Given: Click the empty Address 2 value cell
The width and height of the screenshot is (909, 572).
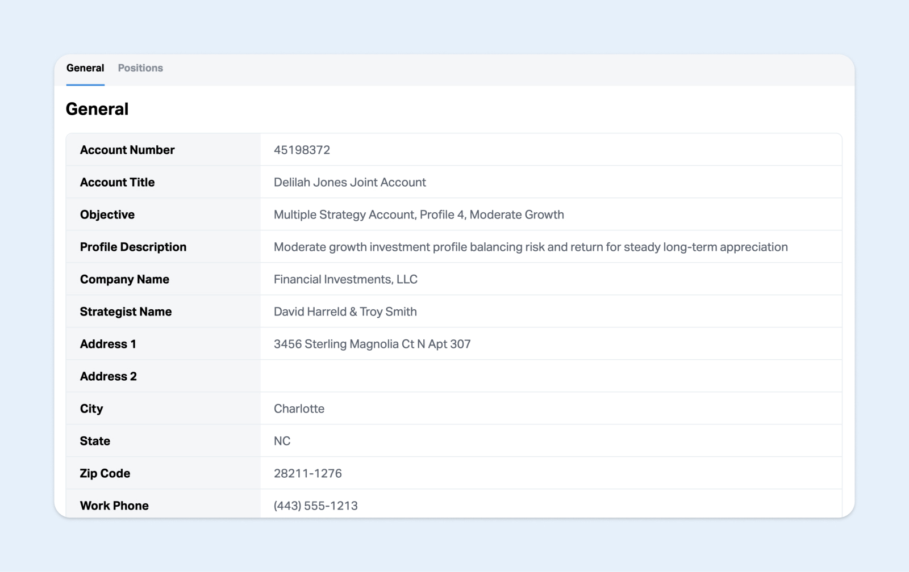Looking at the screenshot, I should (550, 376).
